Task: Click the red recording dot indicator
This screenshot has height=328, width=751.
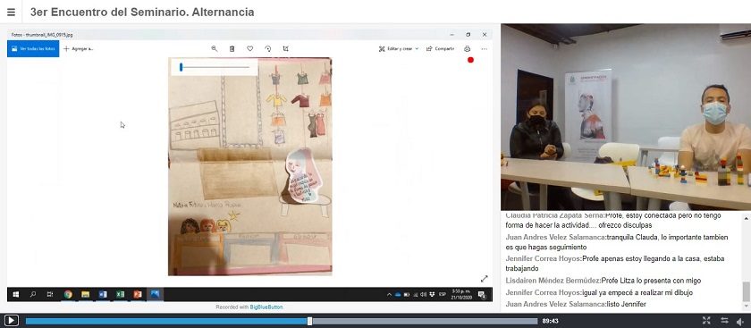Action: [470, 60]
